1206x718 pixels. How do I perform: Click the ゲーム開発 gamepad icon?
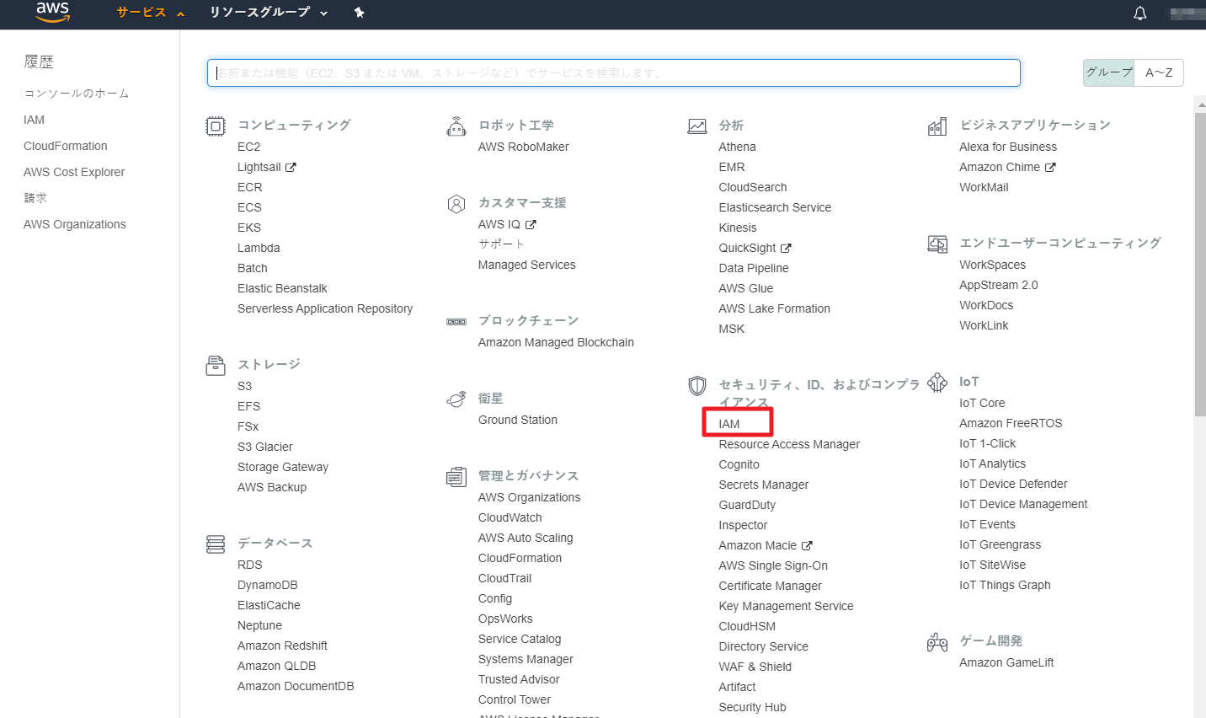point(937,642)
